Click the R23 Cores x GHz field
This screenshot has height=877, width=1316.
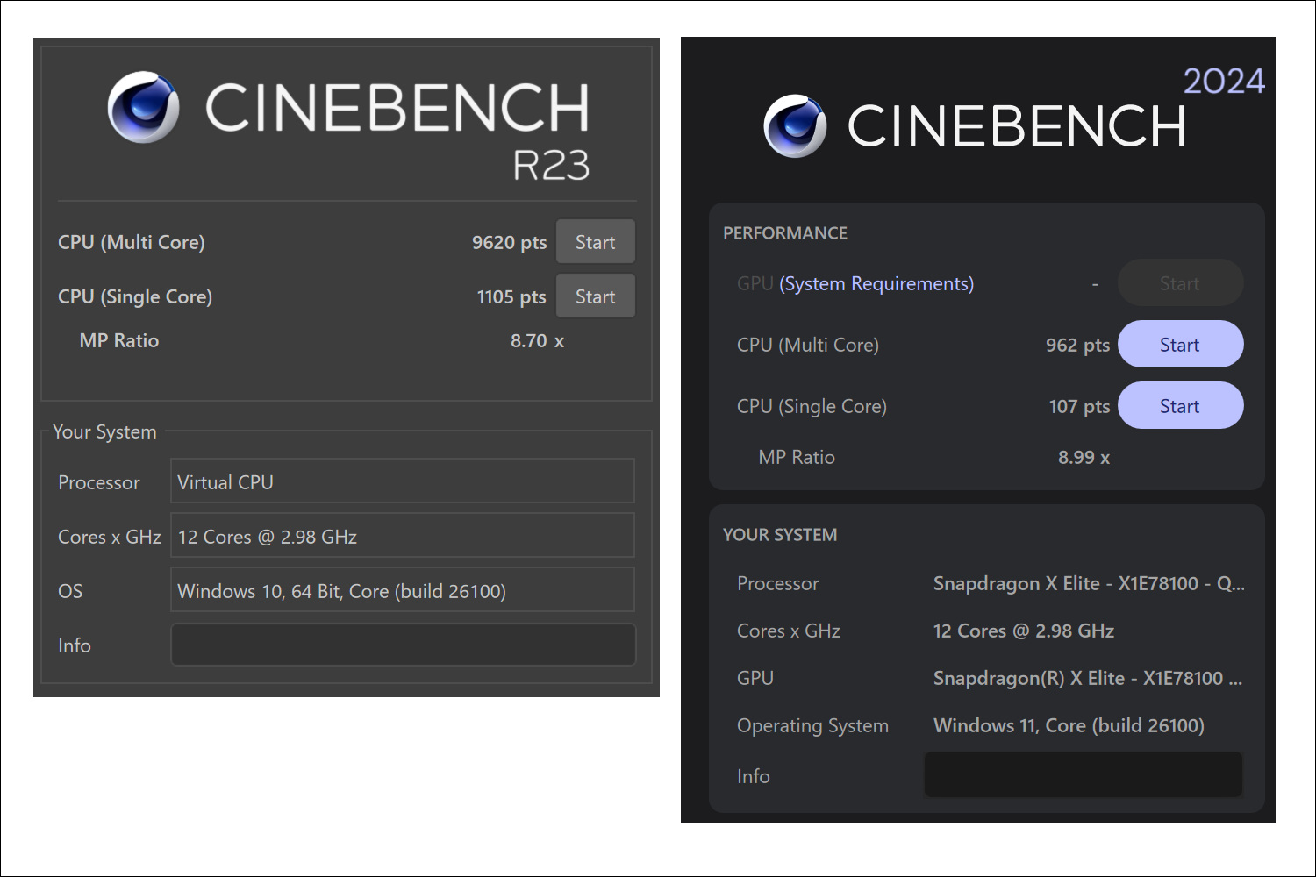[403, 536]
